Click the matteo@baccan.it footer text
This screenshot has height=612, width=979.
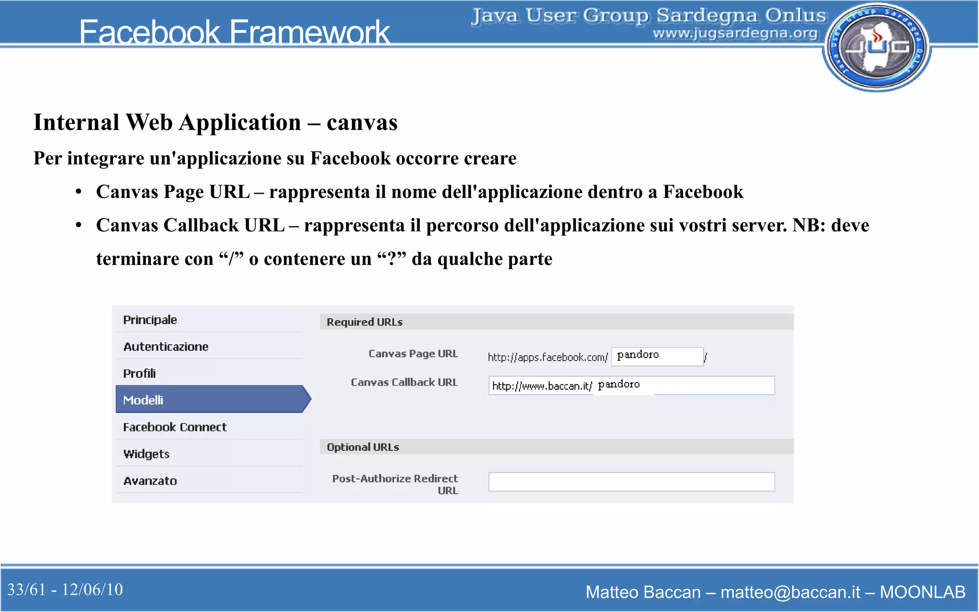790,592
